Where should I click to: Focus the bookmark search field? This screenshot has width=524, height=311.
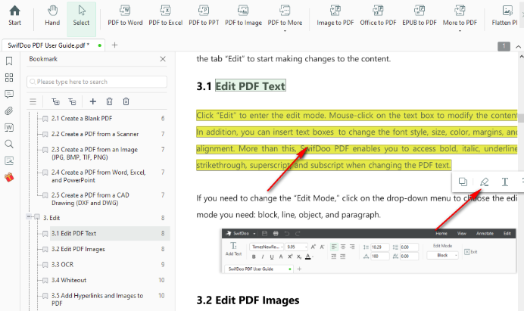point(97,82)
